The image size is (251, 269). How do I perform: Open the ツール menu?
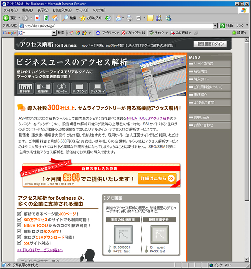click(x=82, y=10)
